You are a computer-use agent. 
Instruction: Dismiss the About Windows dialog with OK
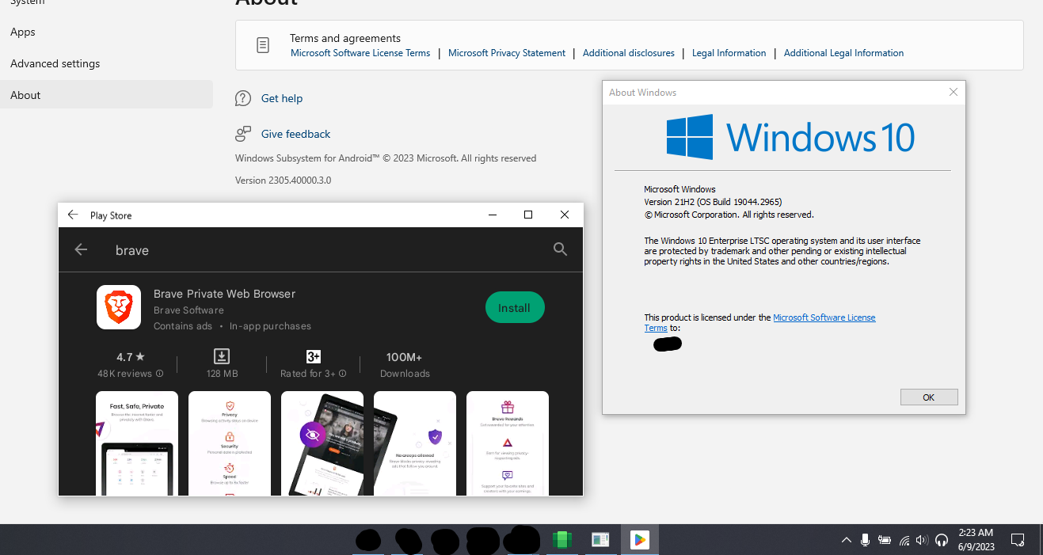(x=928, y=397)
